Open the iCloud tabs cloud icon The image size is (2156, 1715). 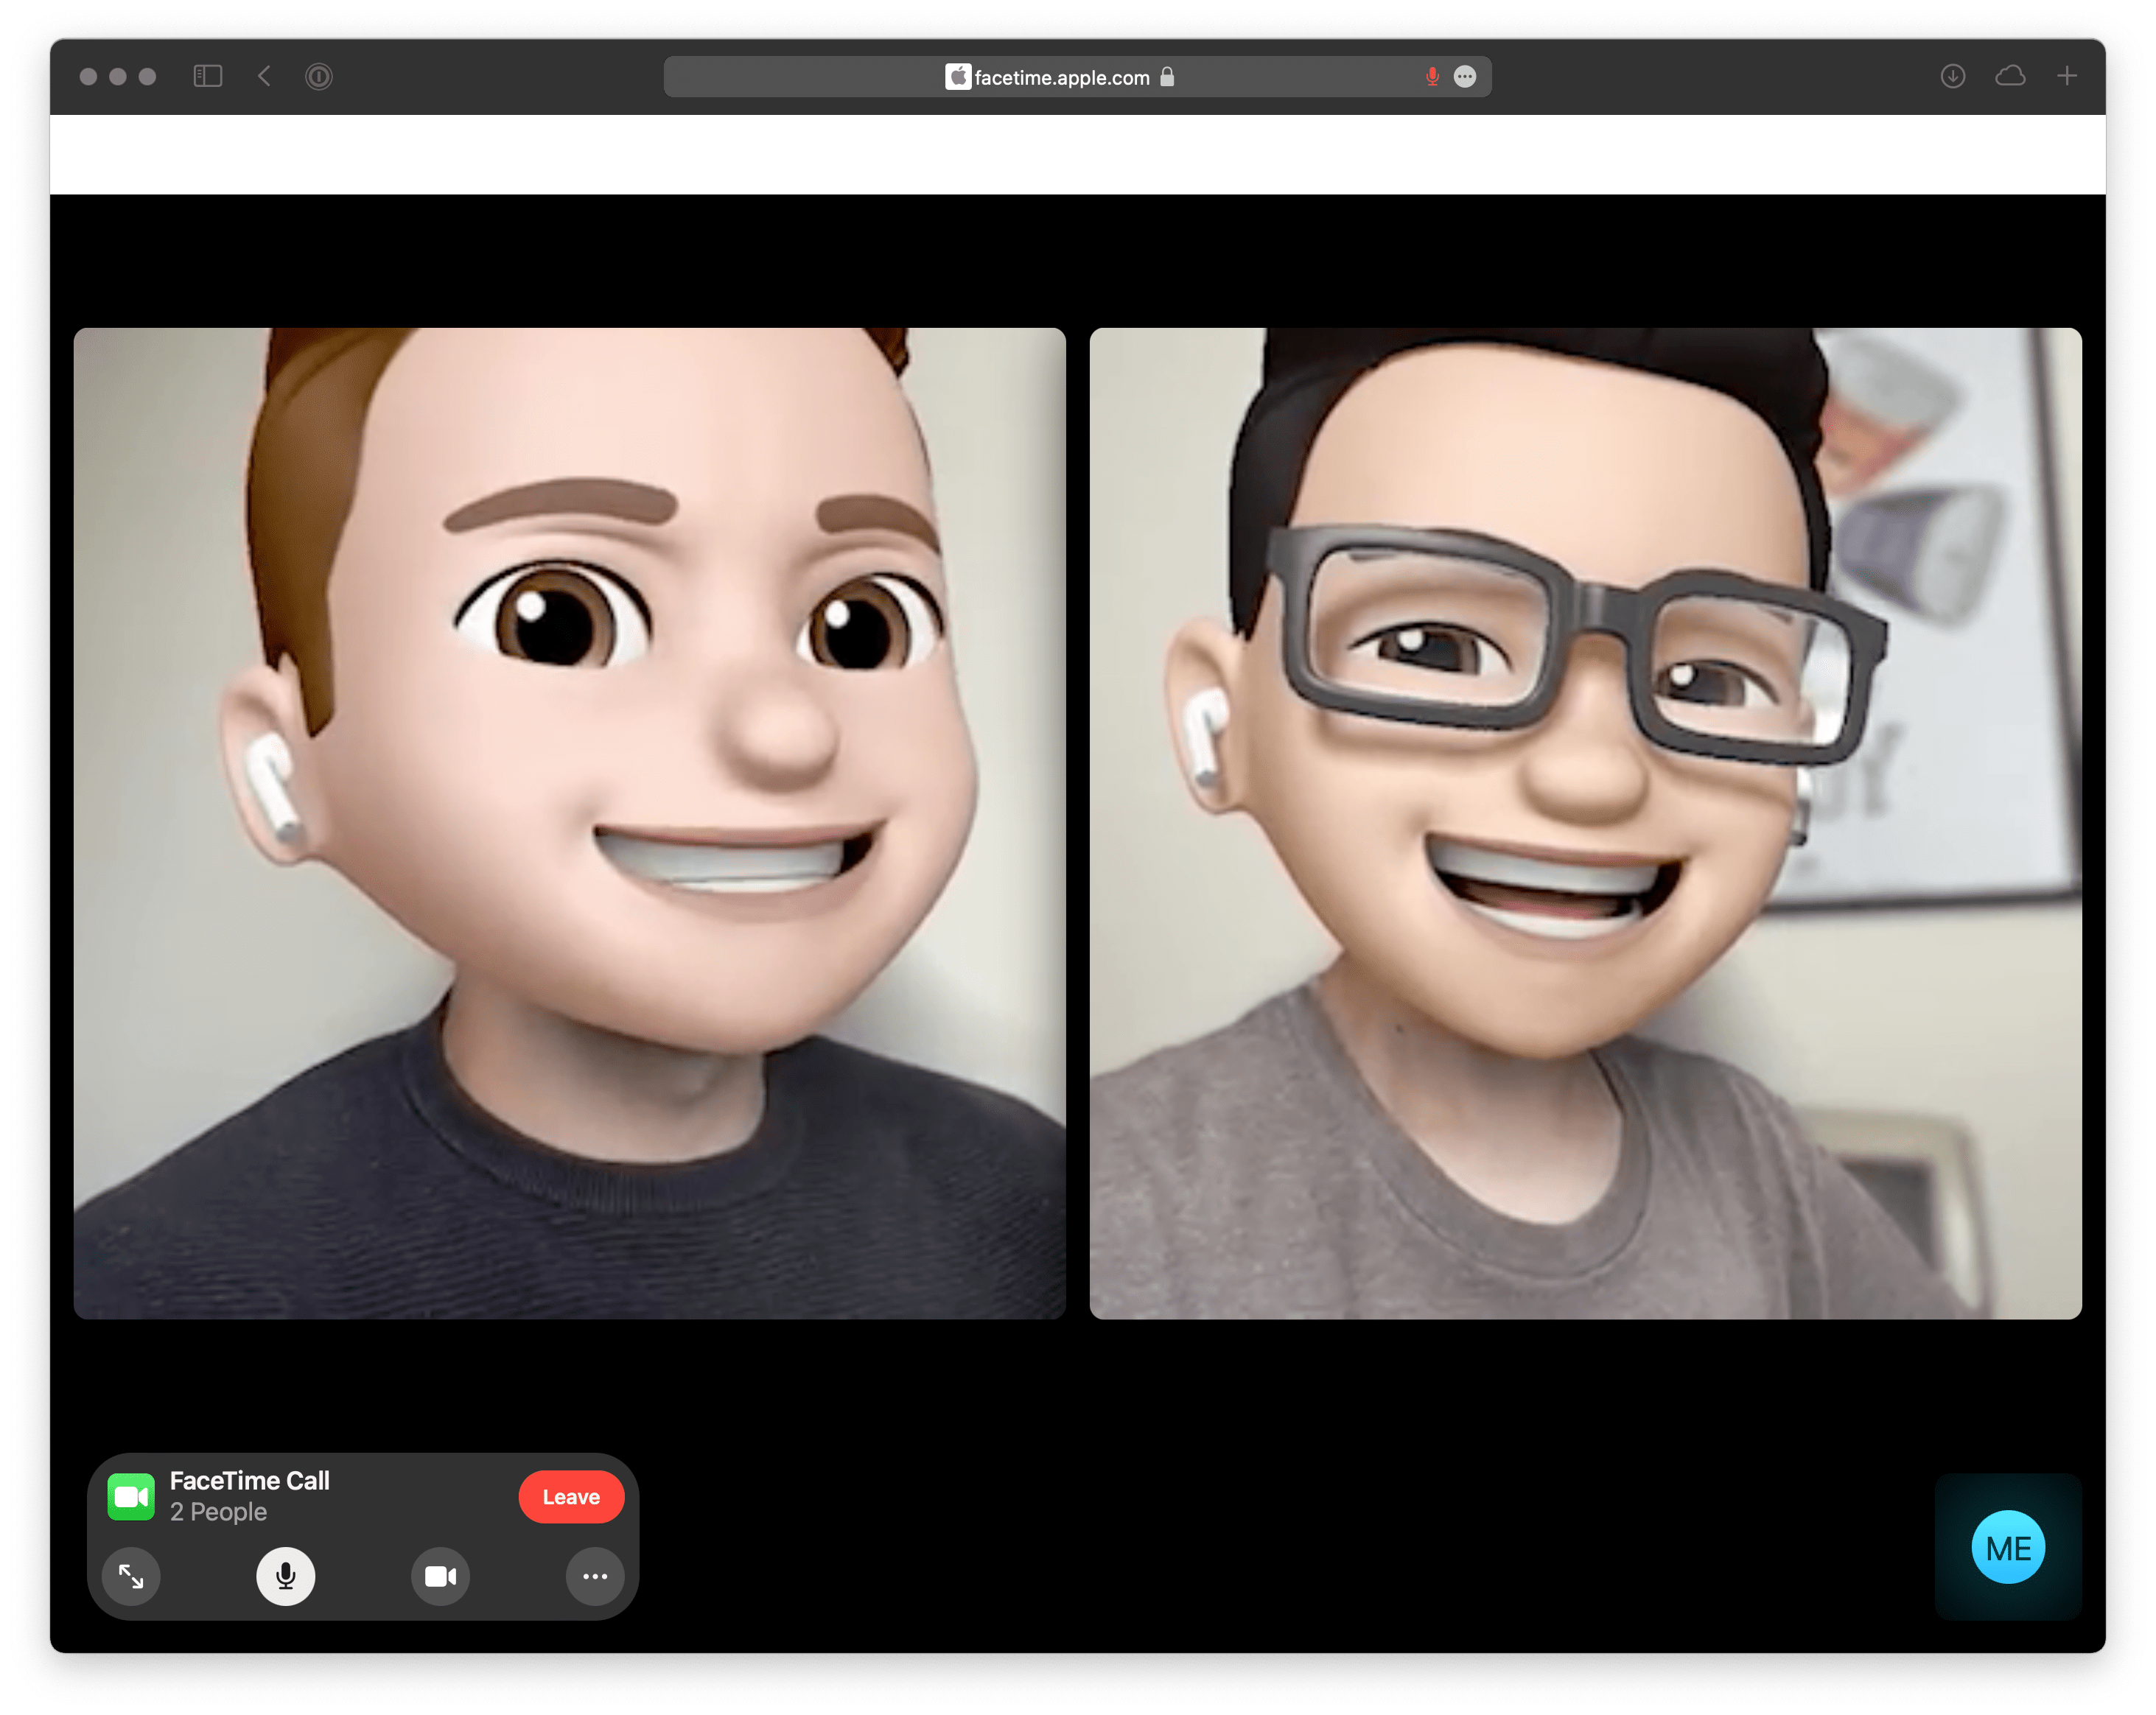coord(2009,76)
